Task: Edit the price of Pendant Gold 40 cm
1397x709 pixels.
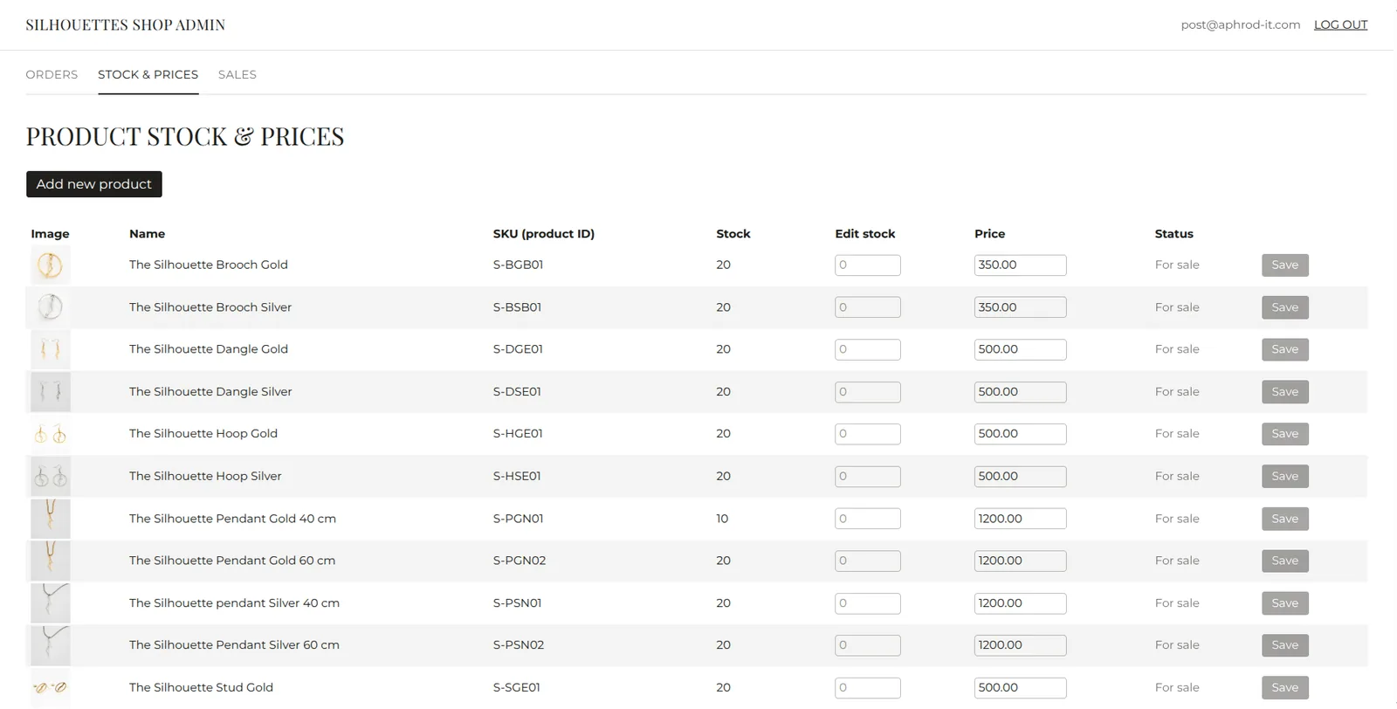Action: point(1020,519)
